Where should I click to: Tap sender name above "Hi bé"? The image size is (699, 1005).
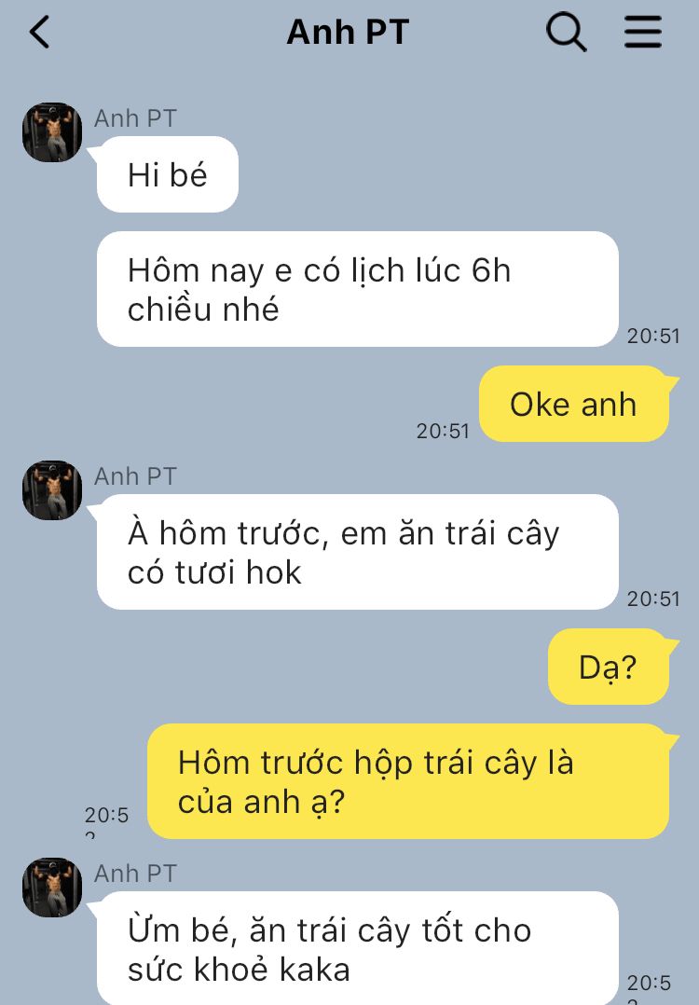(x=135, y=118)
